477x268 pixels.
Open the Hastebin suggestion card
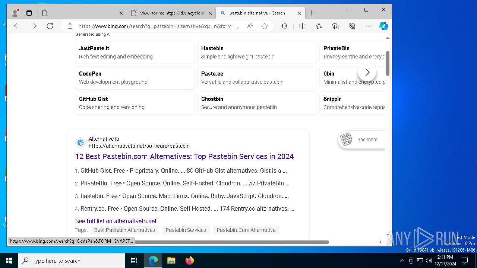(257, 52)
